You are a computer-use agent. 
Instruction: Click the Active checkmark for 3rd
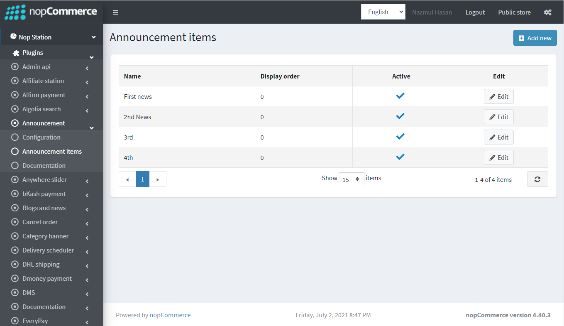coord(400,137)
